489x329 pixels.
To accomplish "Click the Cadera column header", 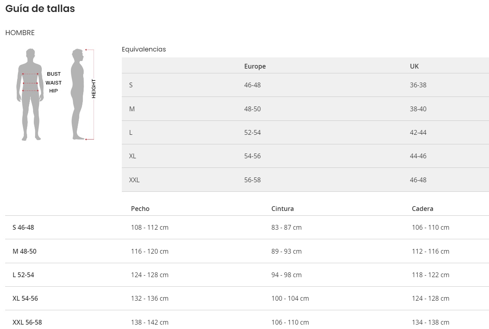I will (x=422, y=209).
